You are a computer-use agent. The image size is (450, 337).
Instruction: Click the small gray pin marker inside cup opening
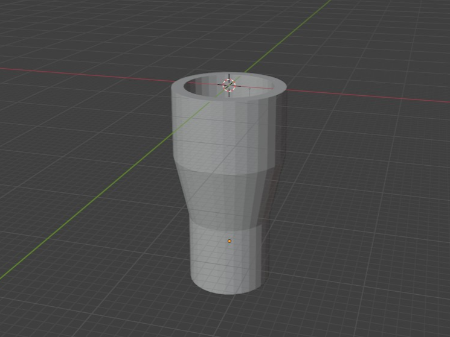249,89
